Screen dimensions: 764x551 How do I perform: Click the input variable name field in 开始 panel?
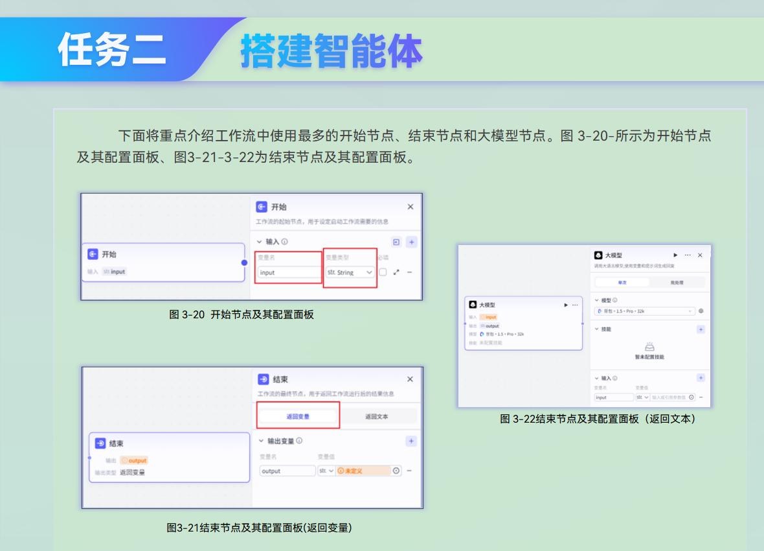pos(289,272)
